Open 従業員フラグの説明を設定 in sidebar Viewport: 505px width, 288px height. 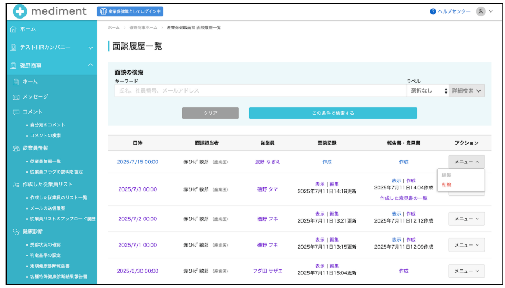(57, 172)
